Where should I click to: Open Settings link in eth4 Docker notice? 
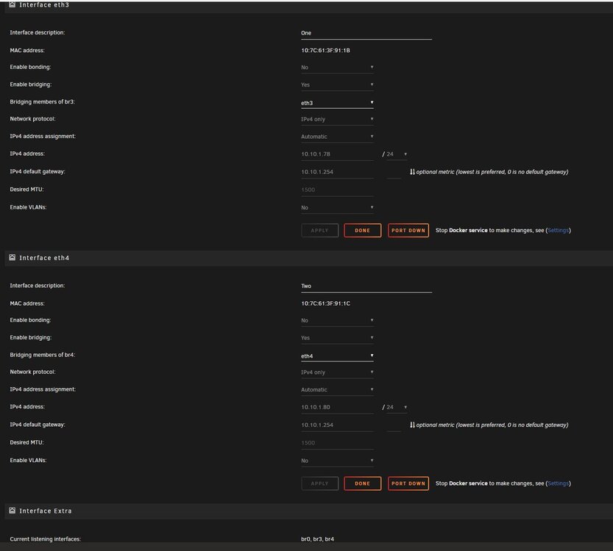point(558,483)
